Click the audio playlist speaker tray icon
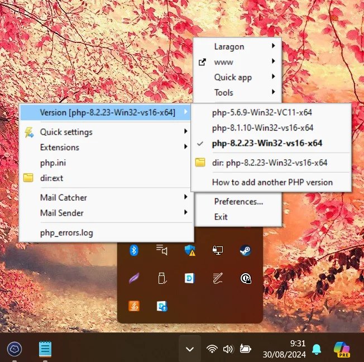 click(x=162, y=250)
